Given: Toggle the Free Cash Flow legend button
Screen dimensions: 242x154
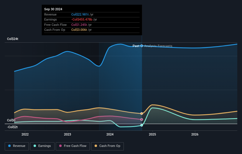Looking at the screenshot, I should click(x=73, y=146).
